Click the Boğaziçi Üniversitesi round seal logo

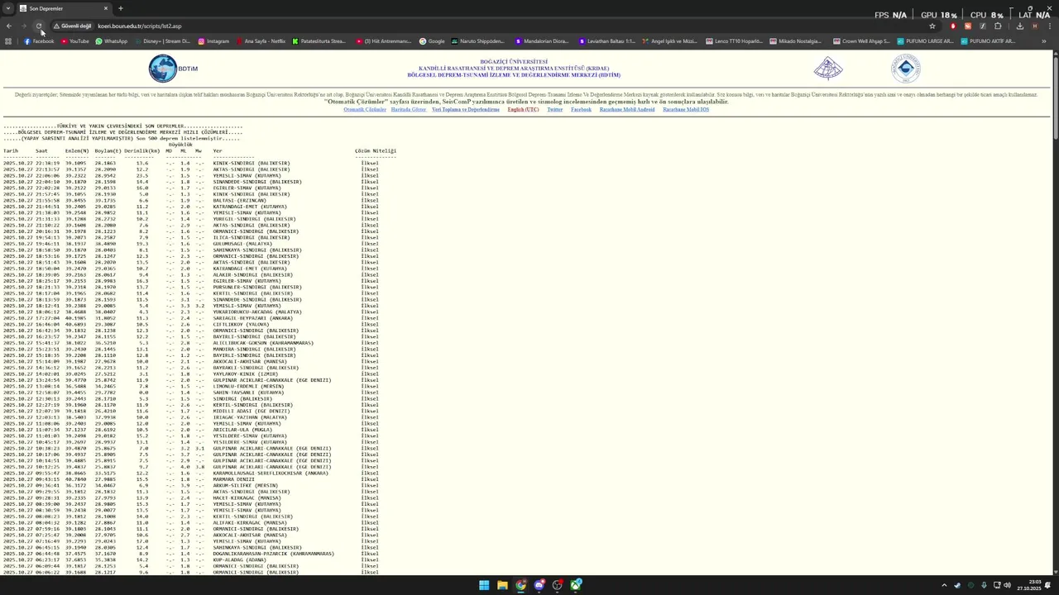pyautogui.click(x=906, y=69)
